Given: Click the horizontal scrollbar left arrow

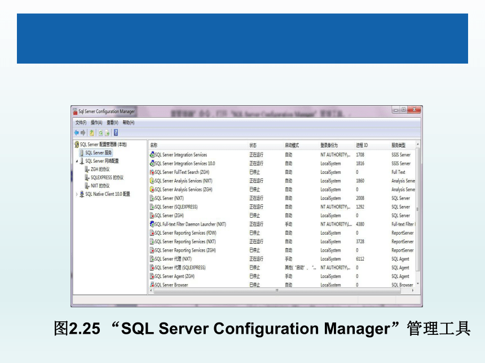Looking at the screenshot, I should (x=151, y=290).
